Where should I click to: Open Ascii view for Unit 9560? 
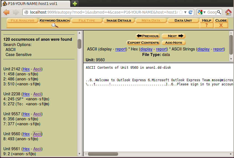coord(37,134)
